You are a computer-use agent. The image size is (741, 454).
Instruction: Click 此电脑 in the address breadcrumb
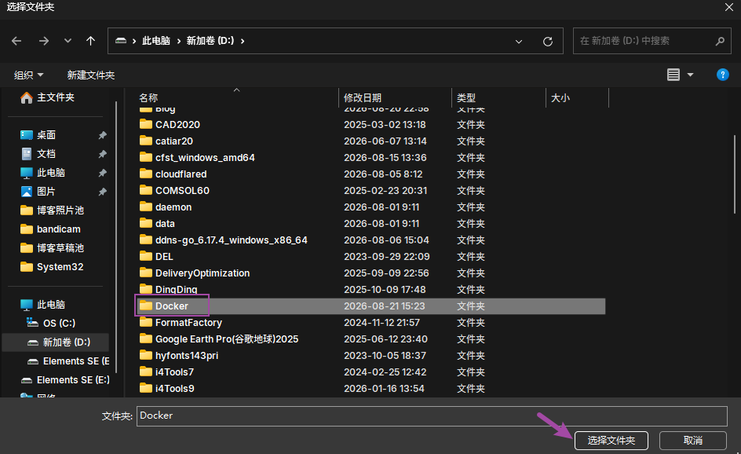(x=156, y=41)
